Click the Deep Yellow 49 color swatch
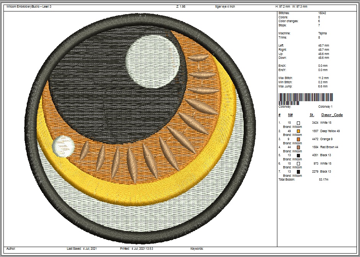Viewport: 360px width, 257px height. click(x=298, y=131)
